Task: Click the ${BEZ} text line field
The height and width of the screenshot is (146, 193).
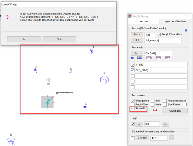Action: click(x=161, y=65)
